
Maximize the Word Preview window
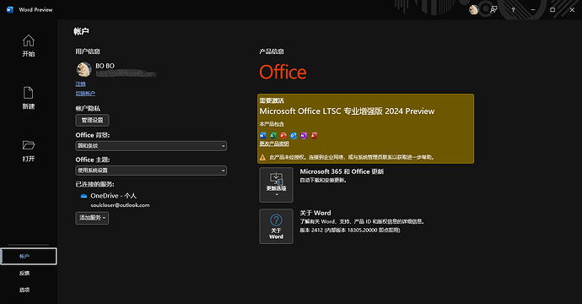click(552, 9)
